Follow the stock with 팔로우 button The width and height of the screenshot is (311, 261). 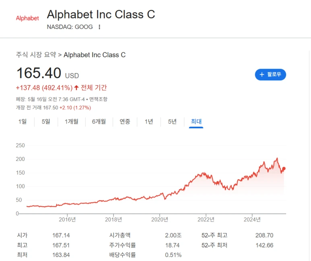(270, 75)
